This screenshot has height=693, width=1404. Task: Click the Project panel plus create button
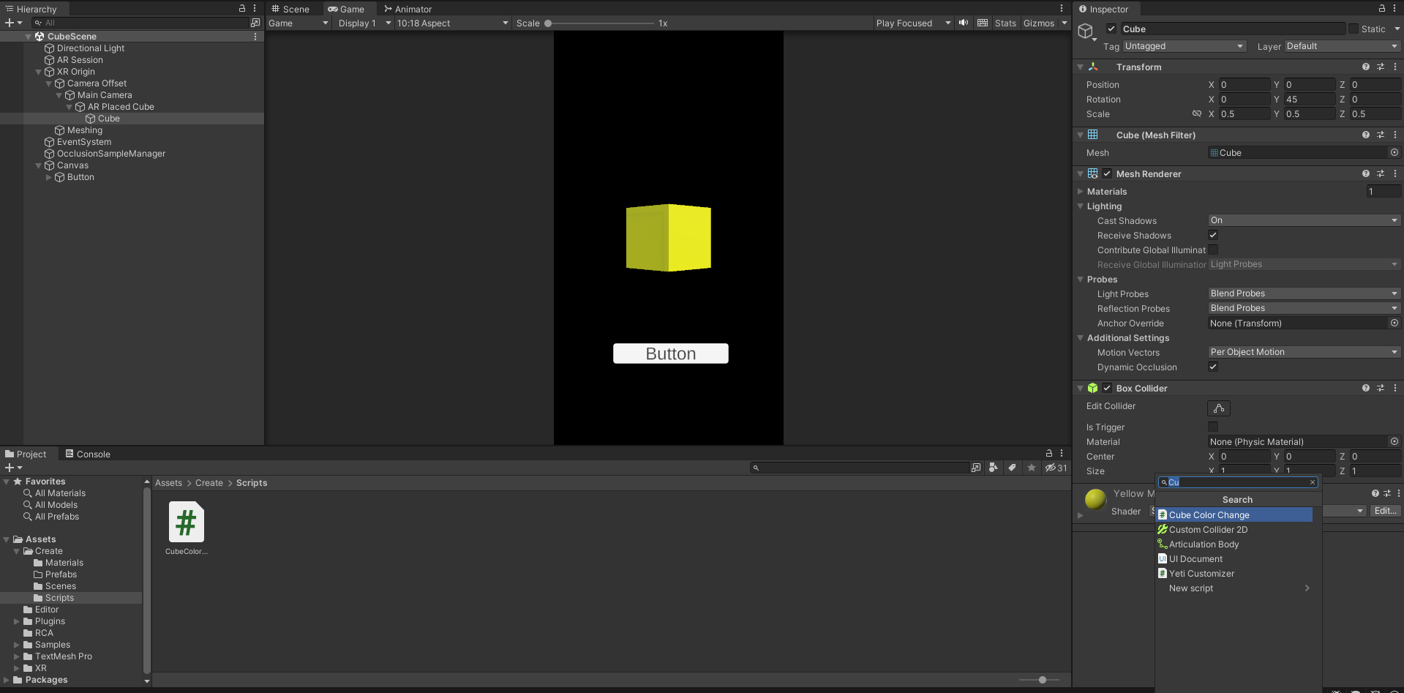pyautogui.click(x=10, y=468)
